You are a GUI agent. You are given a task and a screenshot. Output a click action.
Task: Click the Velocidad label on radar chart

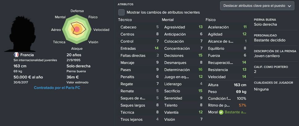pos(101,30)
